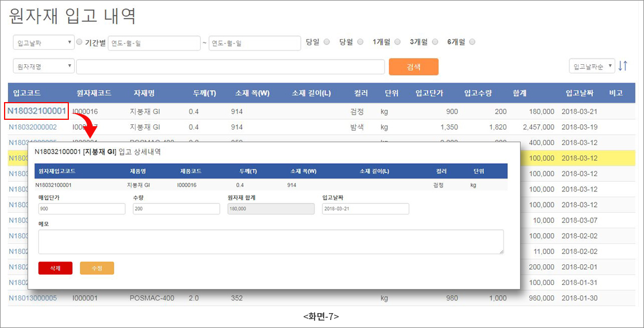Viewport: 644px width, 328px height.
Task: Toggle the sort direction arrows icon
Action: pos(623,66)
